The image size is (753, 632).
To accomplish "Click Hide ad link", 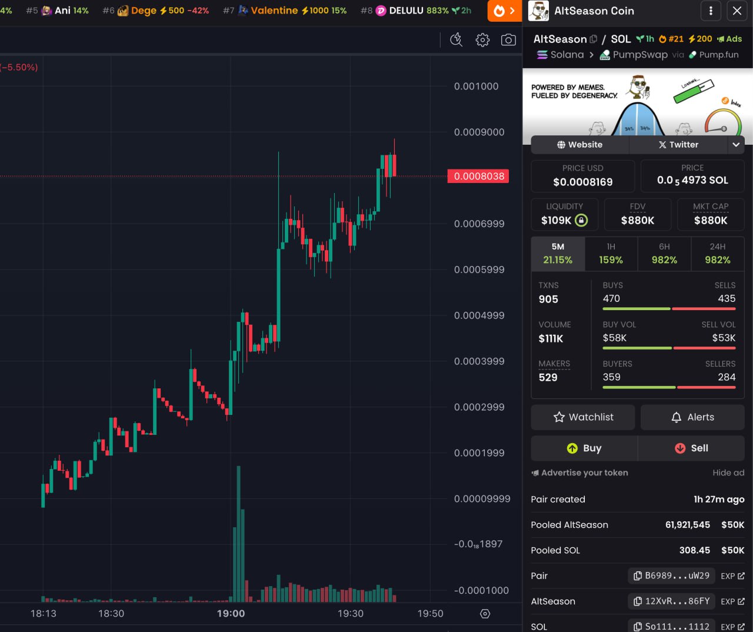I will 728,473.
